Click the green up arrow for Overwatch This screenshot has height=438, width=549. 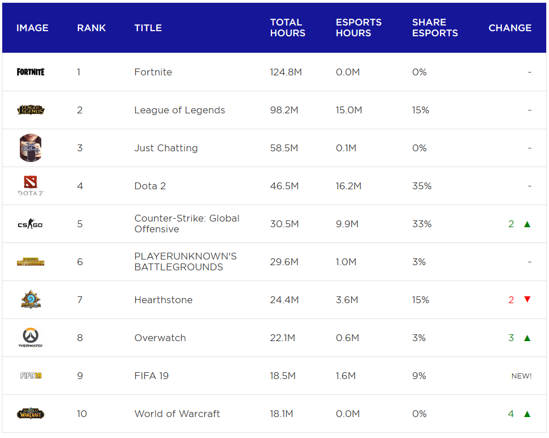point(527,338)
